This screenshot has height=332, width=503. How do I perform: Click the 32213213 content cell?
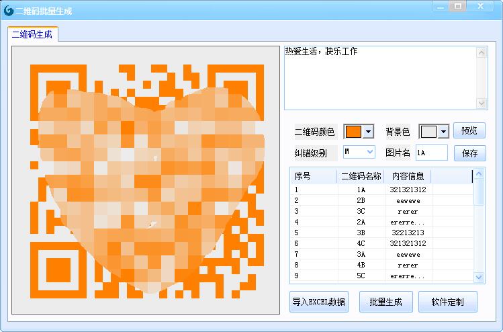click(x=408, y=233)
